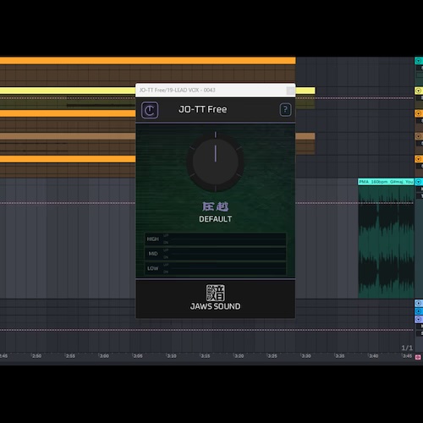Click the 3:45 mark on the timeline ruler
The image size is (423, 423).
click(x=407, y=356)
